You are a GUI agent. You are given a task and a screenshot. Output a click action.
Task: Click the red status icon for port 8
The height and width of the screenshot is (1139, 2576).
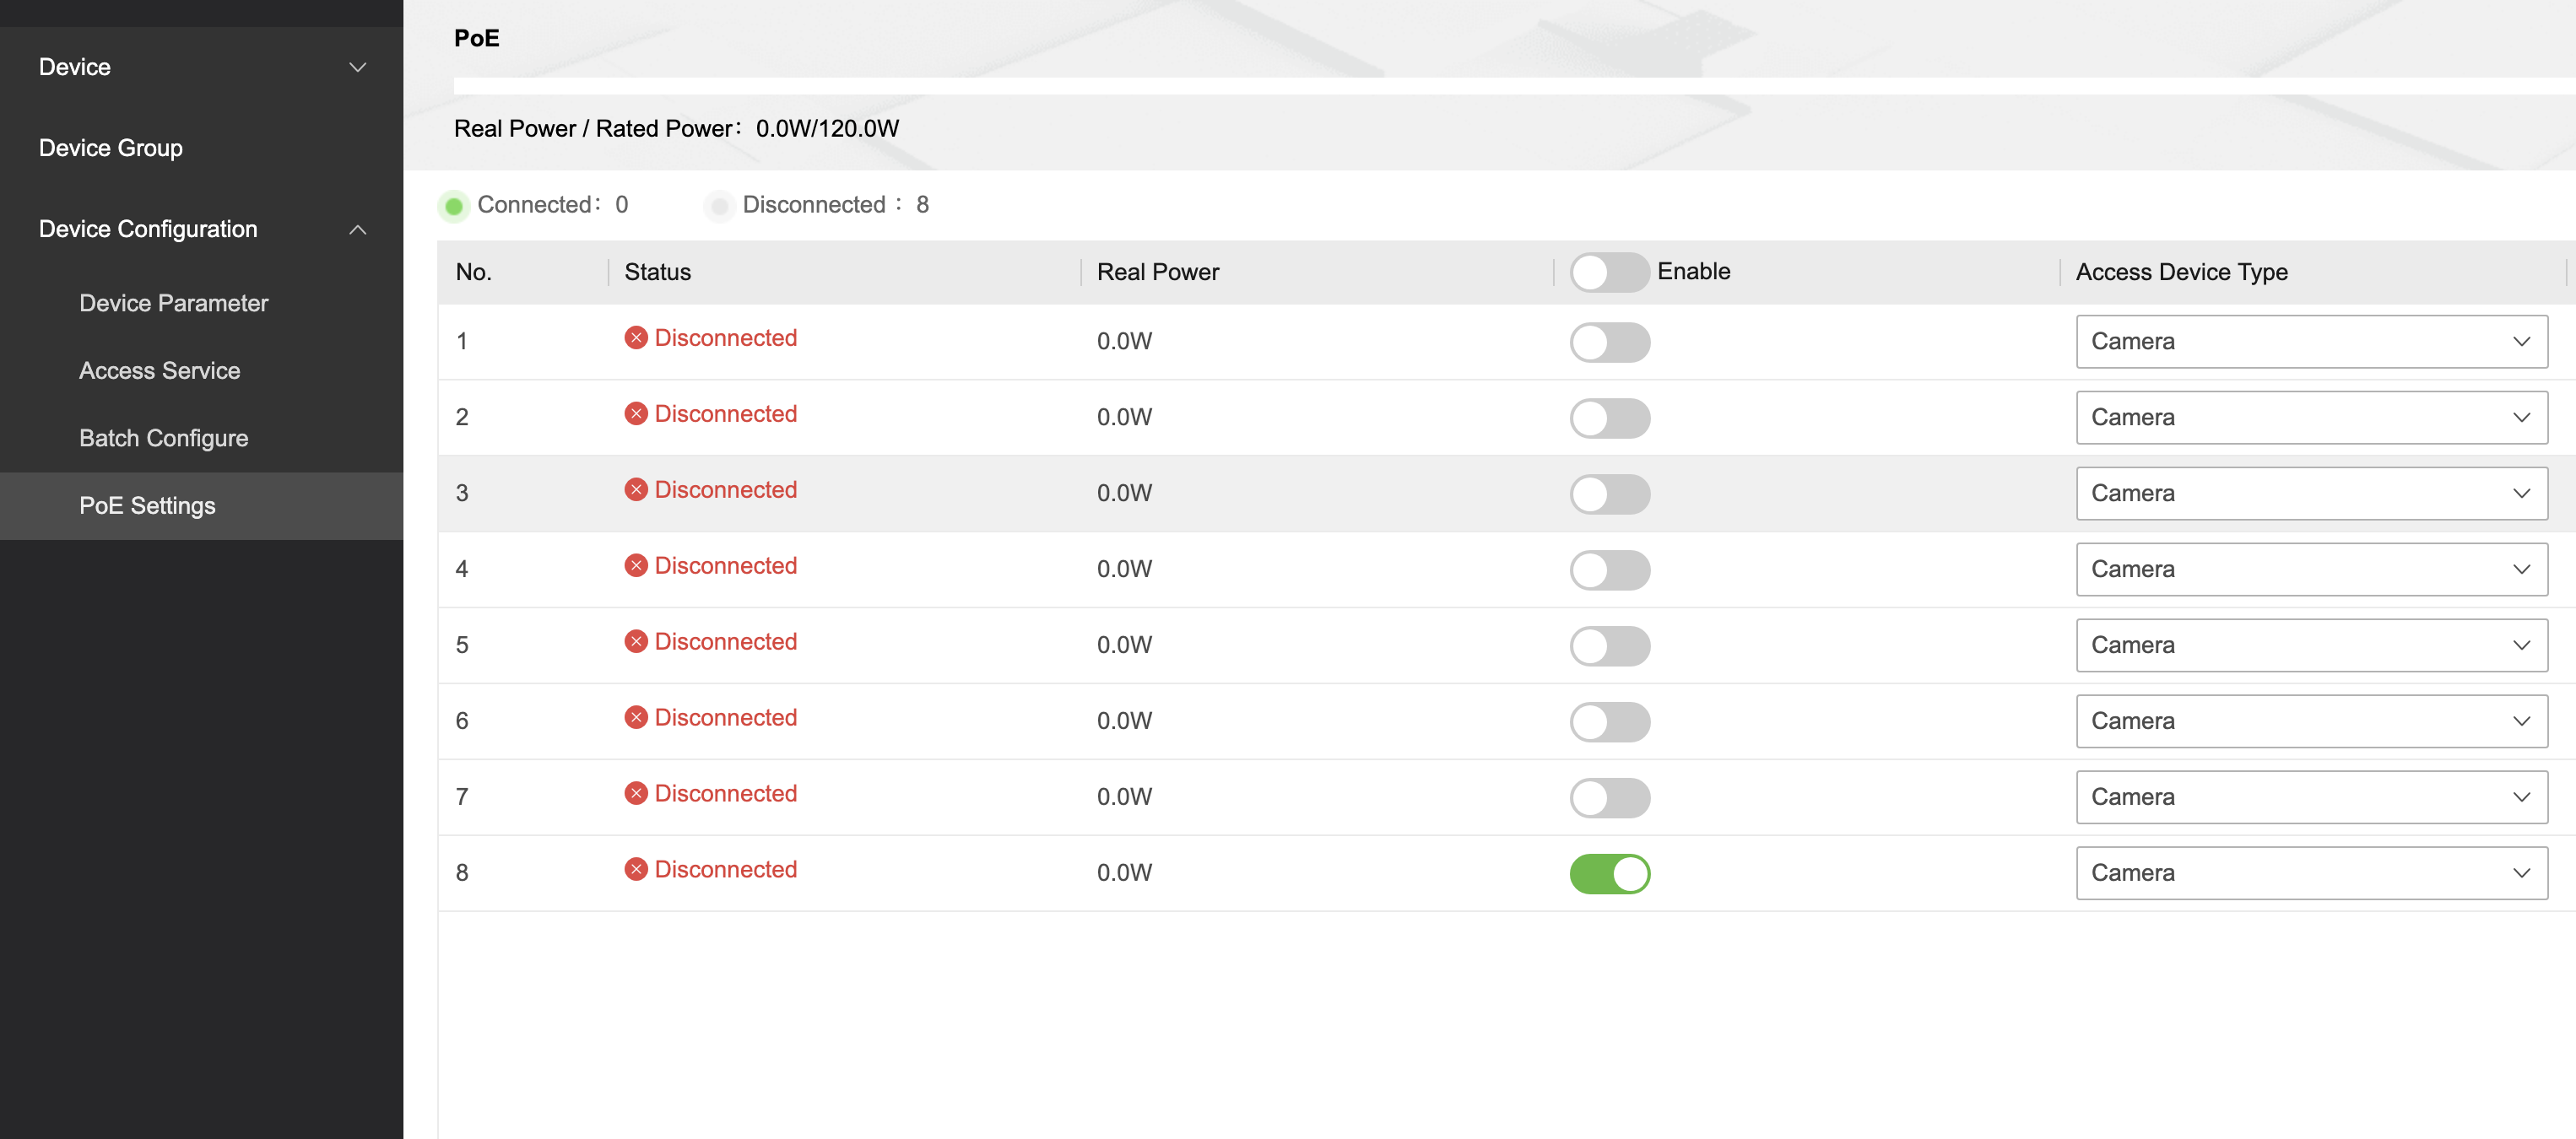[636, 870]
